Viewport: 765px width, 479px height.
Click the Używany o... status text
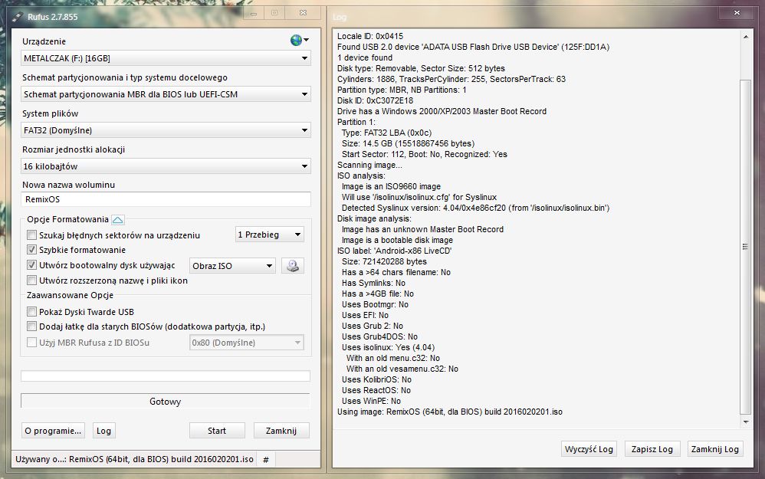click(135, 460)
